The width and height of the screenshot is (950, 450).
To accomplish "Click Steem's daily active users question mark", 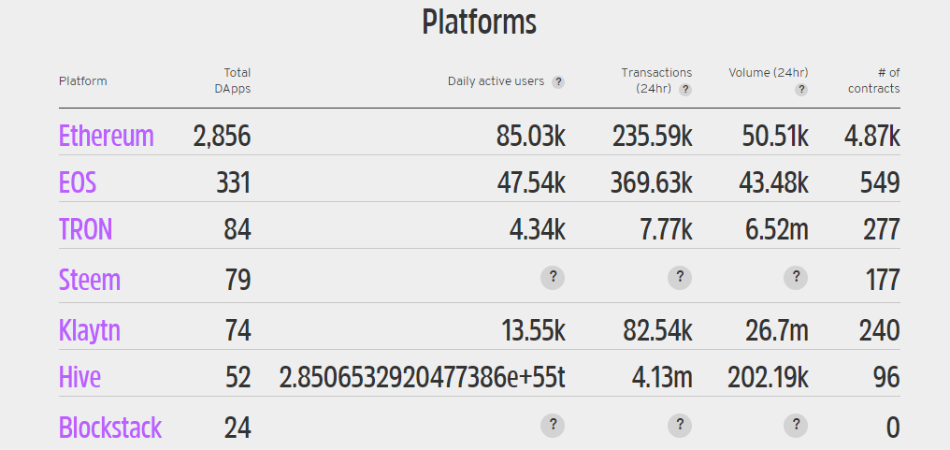I will 553,277.
